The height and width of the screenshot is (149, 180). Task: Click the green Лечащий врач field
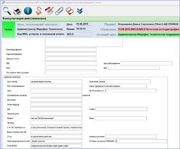pos(149,34)
